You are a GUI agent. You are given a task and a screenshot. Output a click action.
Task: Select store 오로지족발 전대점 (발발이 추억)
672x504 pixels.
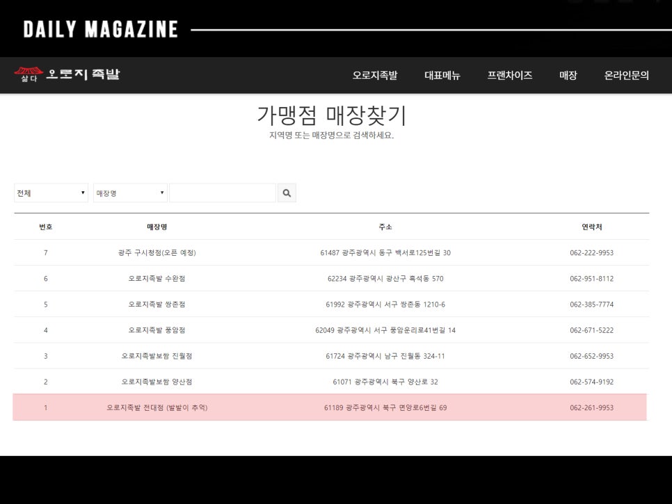[x=157, y=407]
